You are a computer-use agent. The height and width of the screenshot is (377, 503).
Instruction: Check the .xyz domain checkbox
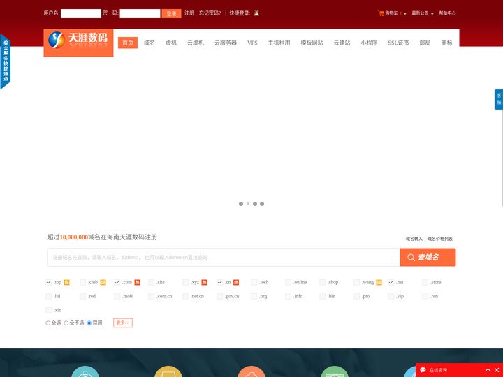[185, 282]
